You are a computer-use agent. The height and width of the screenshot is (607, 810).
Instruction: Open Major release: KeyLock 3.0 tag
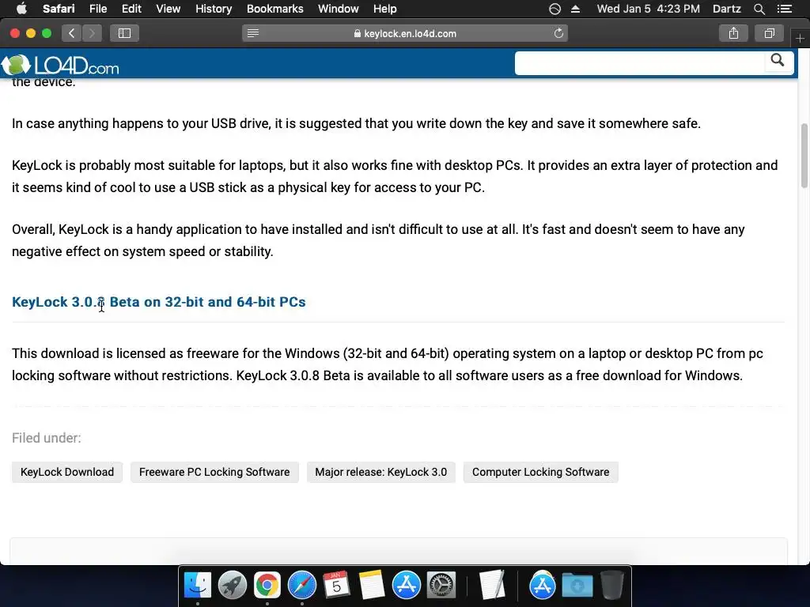coord(380,473)
